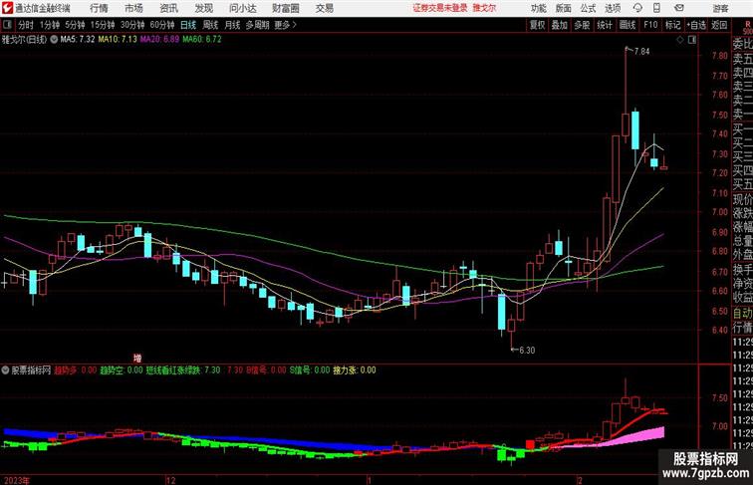This screenshot has height=485, width=753.
Task: Switch to 周线 period
Action: click(210, 25)
